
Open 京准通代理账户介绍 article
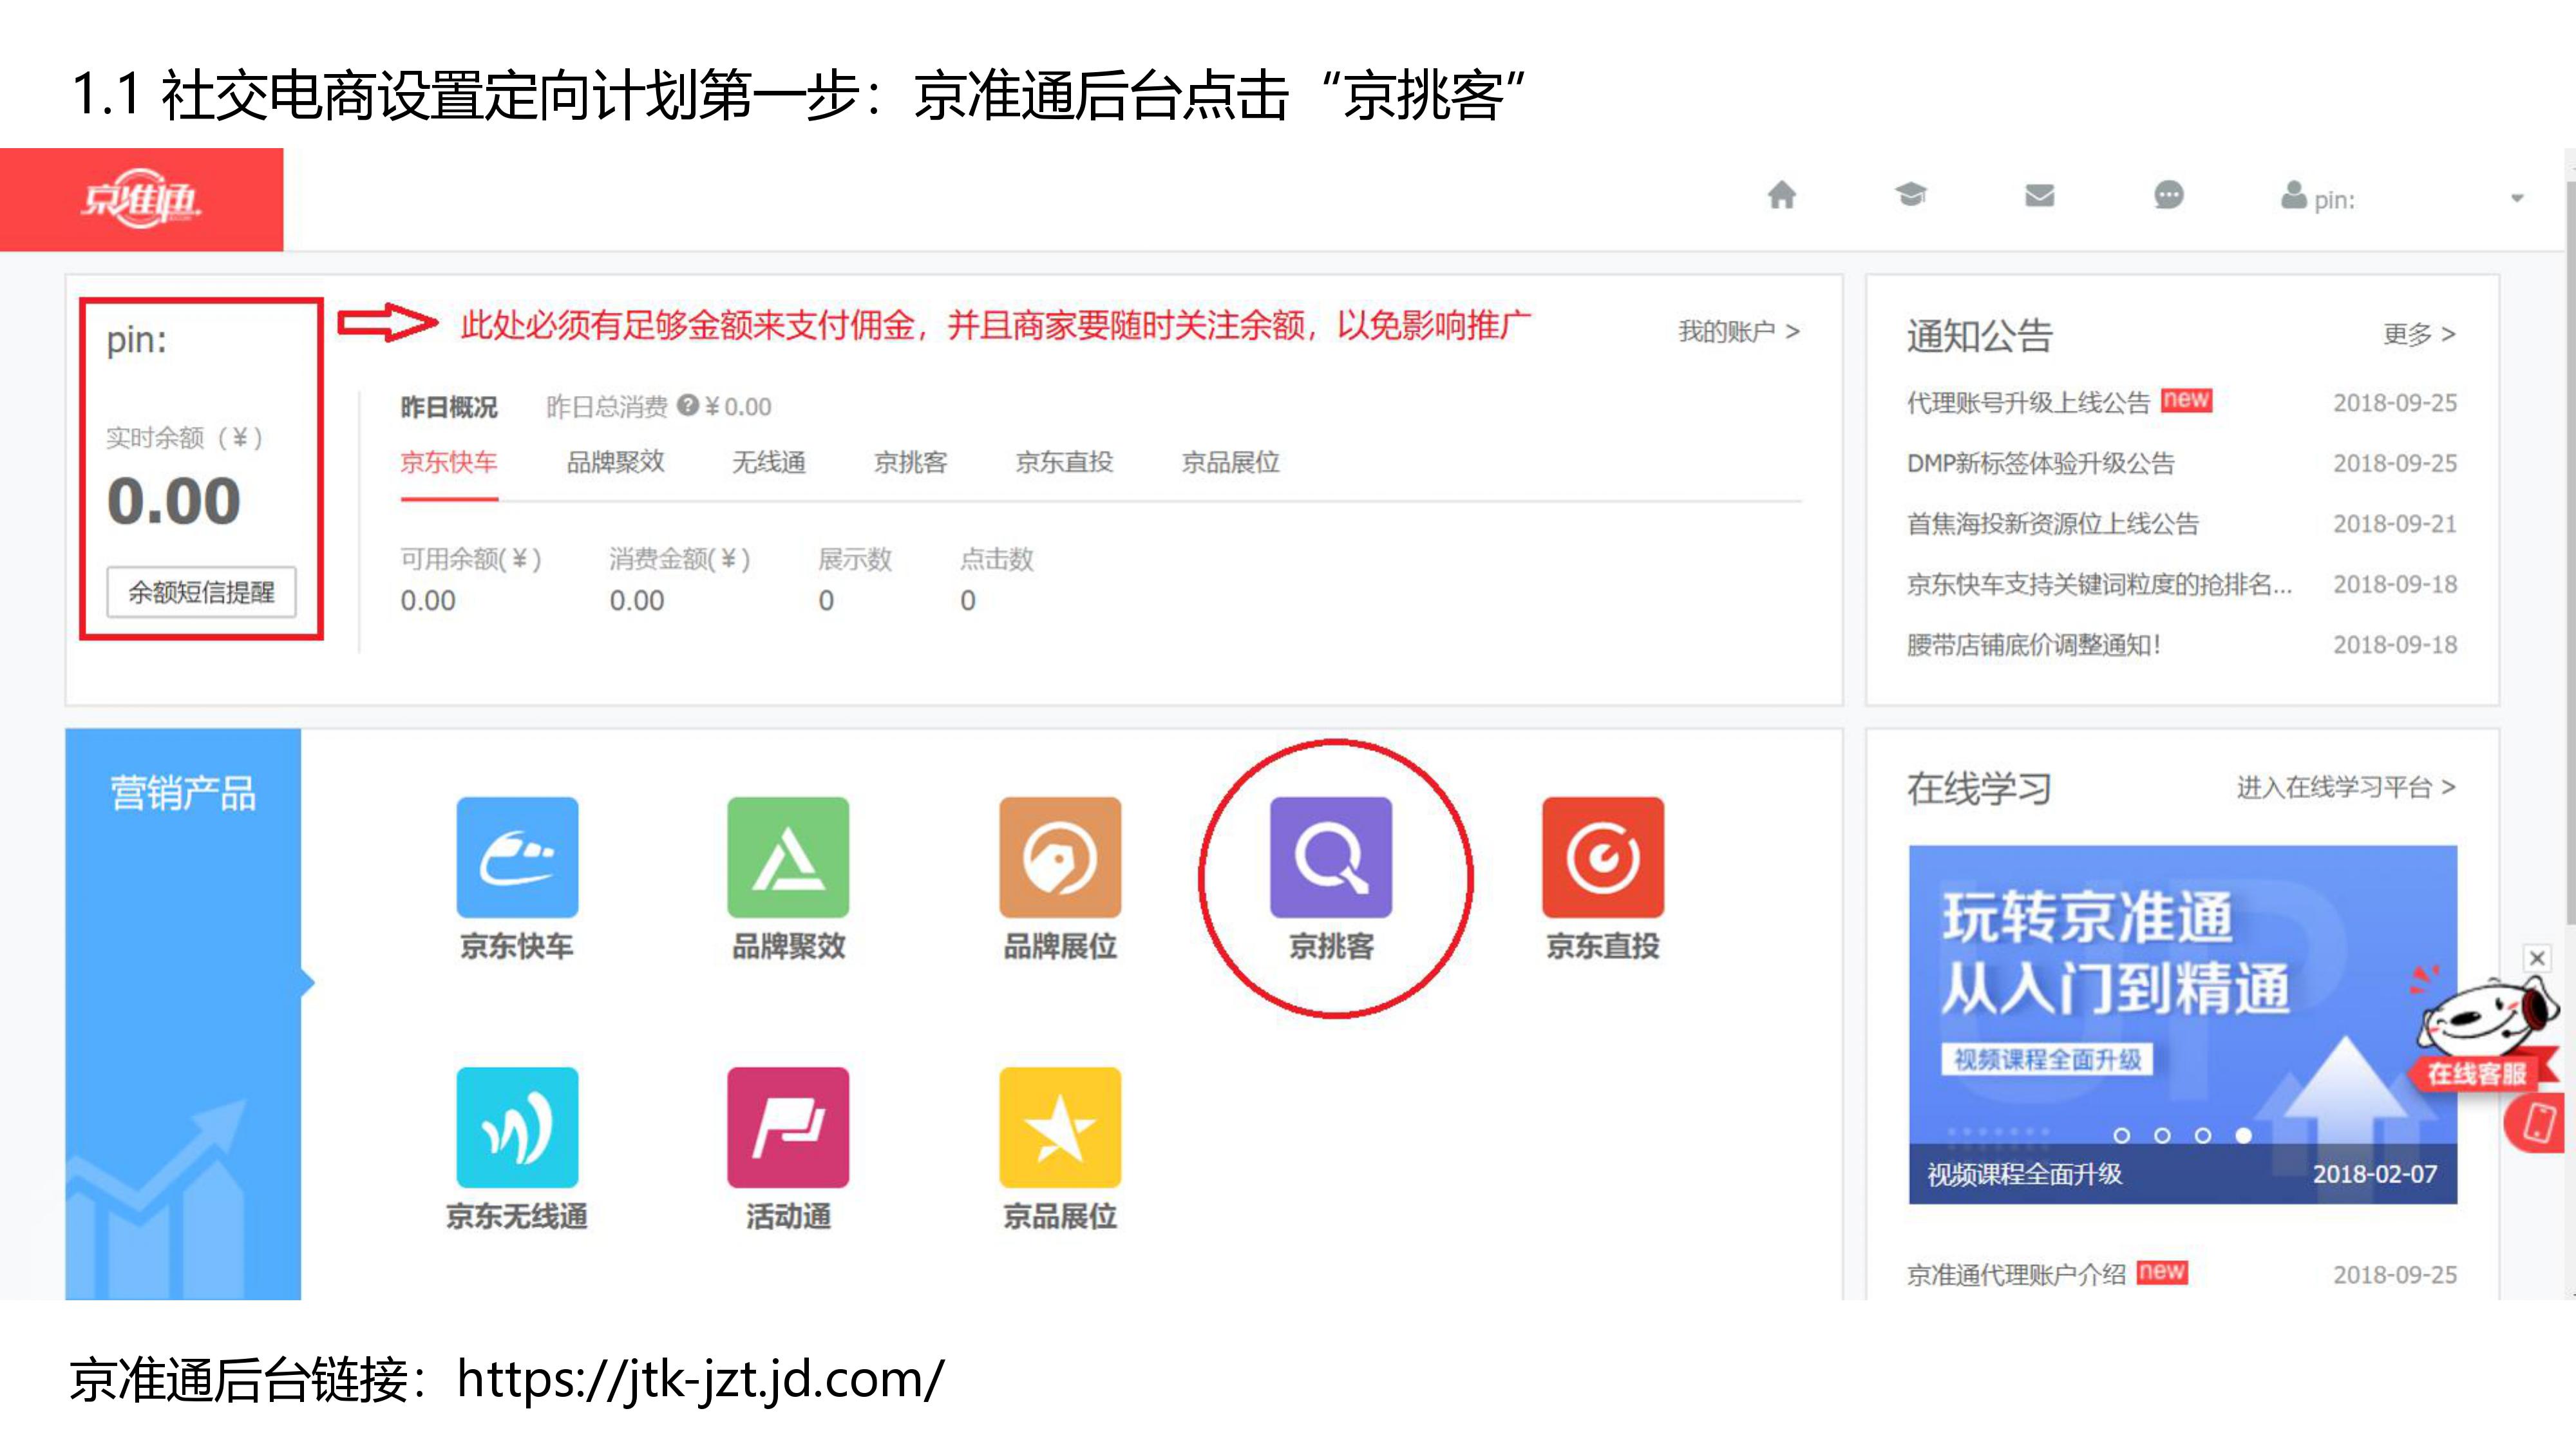(2016, 1274)
